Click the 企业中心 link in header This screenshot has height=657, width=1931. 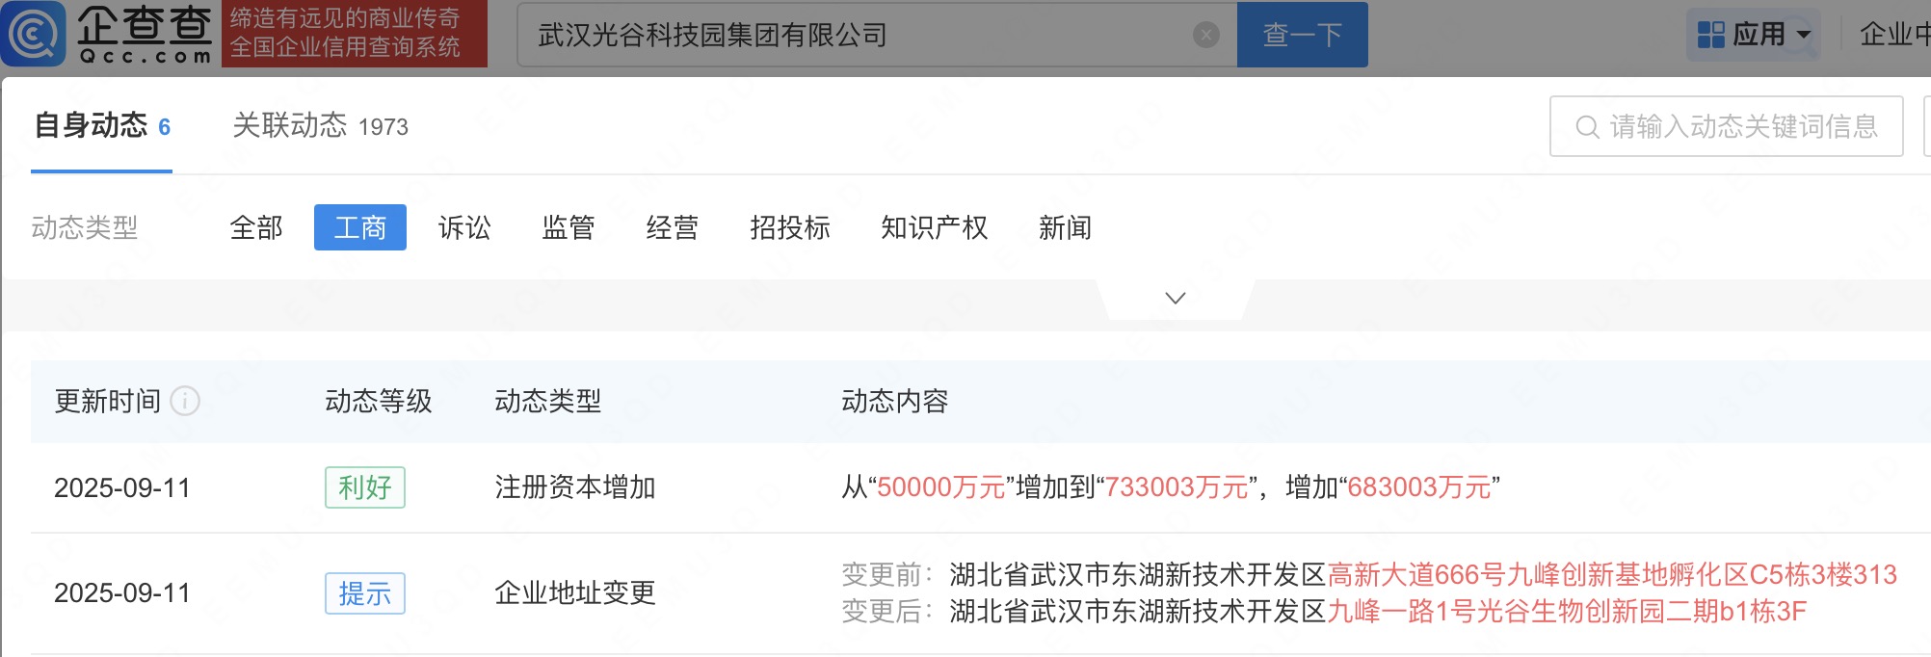click(x=1894, y=35)
